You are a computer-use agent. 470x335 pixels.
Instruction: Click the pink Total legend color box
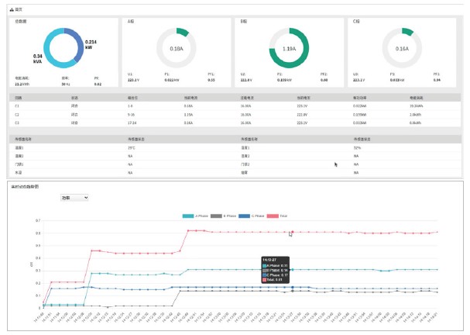pyautogui.click(x=272, y=215)
